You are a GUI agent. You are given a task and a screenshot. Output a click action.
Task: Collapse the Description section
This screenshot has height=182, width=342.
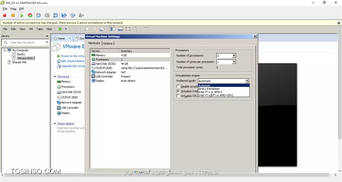click(x=55, y=124)
